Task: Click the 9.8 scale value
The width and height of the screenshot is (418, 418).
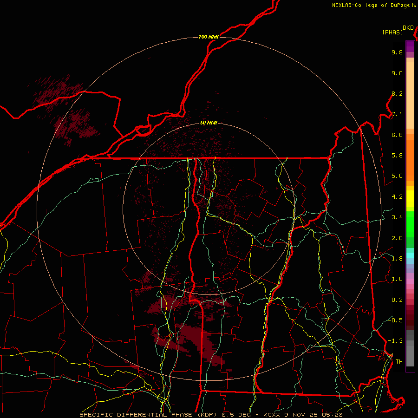Action: point(397,52)
